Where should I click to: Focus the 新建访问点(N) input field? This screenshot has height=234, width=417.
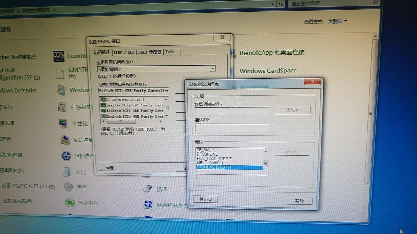point(232,110)
